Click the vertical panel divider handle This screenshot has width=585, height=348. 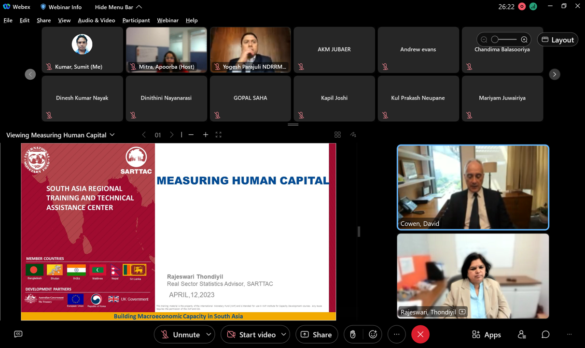[359, 232]
